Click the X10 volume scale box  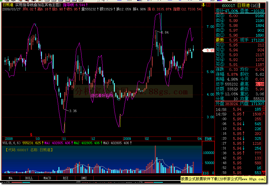[206, 173]
